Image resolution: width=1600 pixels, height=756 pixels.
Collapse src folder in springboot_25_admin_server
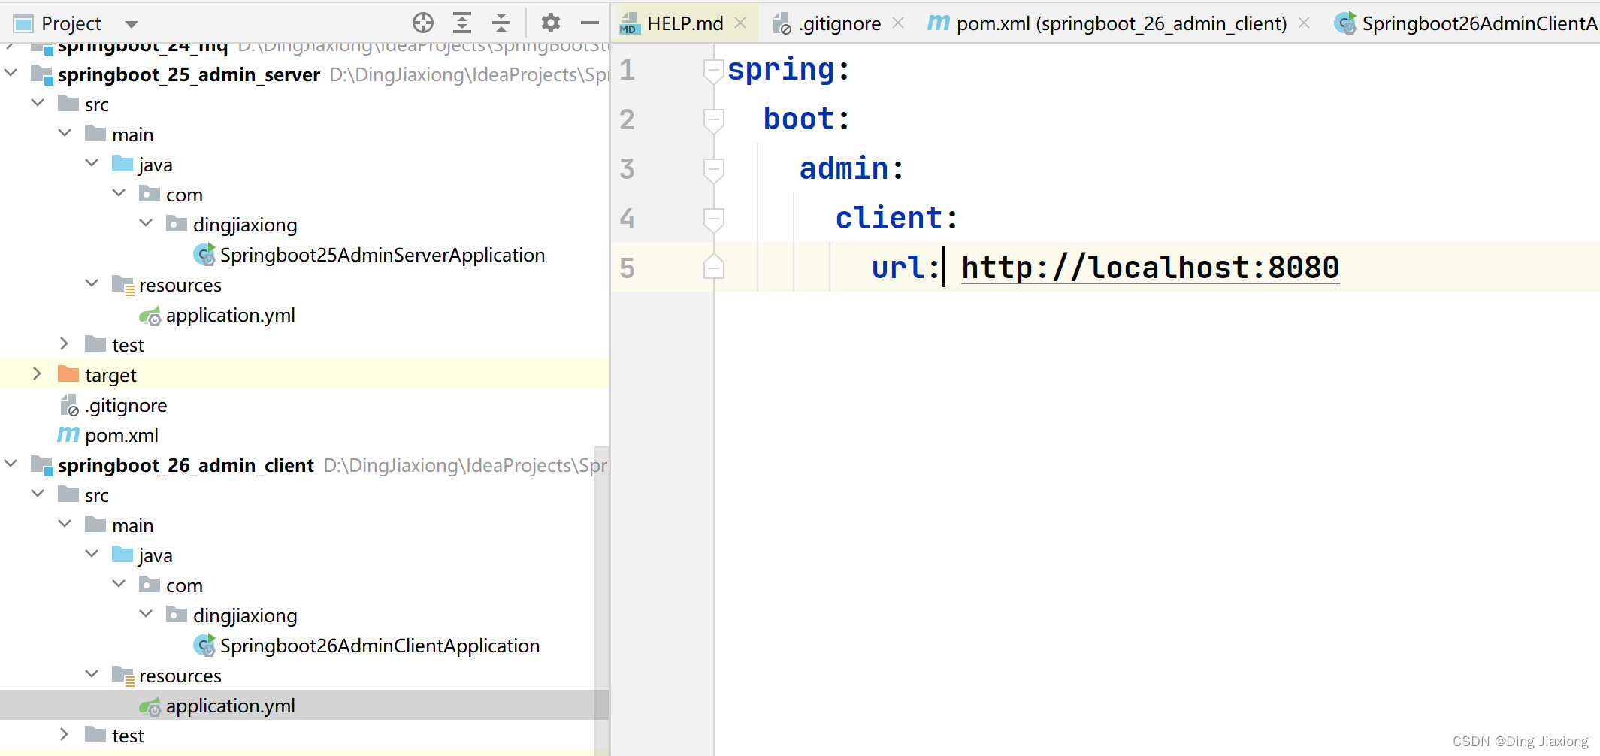click(x=38, y=103)
